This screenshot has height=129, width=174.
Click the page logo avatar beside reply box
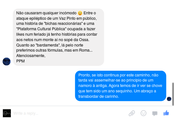click(7, 113)
